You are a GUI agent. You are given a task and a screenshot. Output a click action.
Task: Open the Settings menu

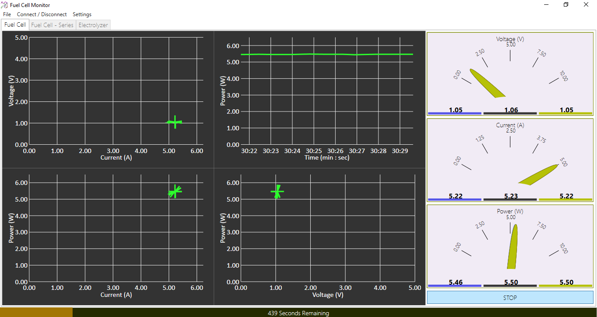click(x=82, y=14)
